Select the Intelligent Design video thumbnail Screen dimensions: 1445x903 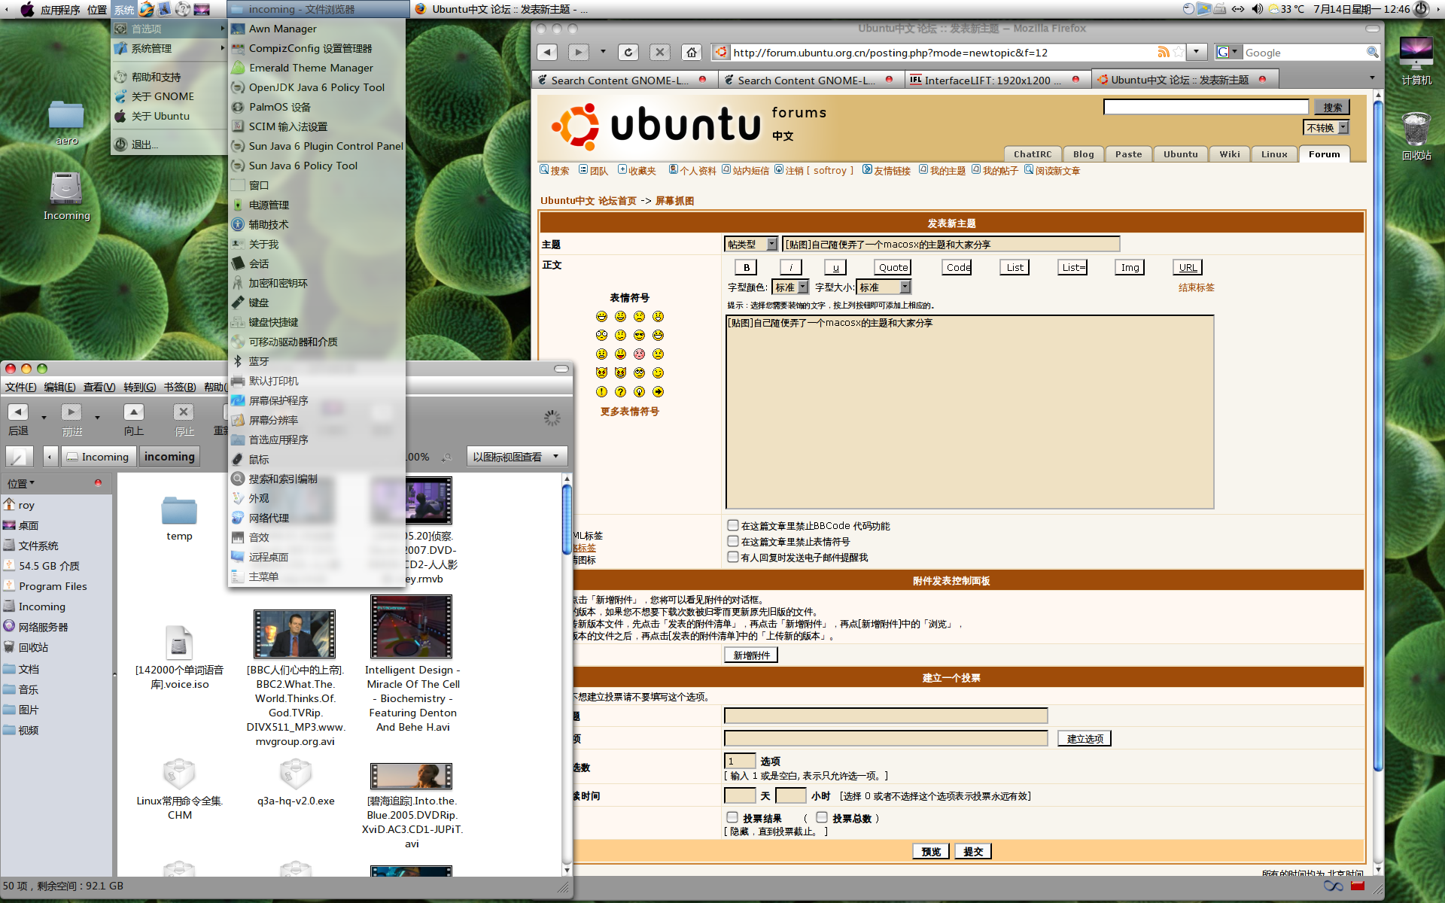(x=412, y=627)
